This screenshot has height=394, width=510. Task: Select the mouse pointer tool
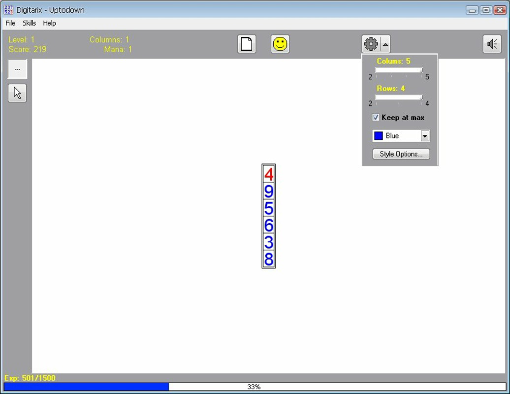click(17, 93)
